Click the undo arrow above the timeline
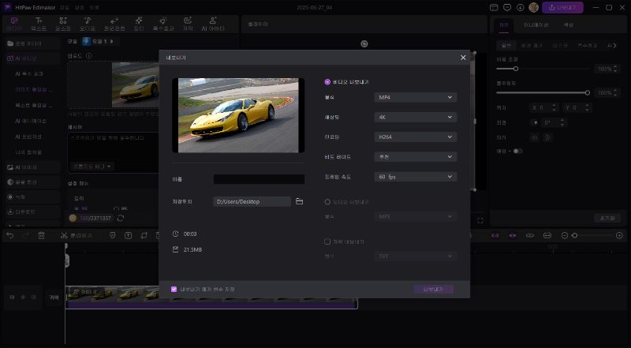Viewport: 631px width, 348px height. point(10,235)
